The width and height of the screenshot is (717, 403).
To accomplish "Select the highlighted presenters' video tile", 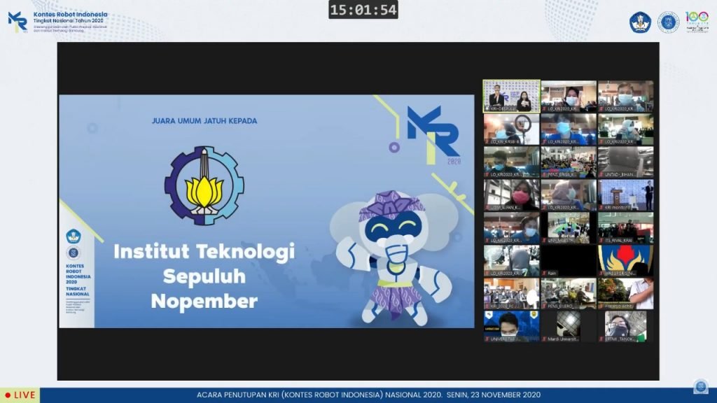I will tap(511, 97).
